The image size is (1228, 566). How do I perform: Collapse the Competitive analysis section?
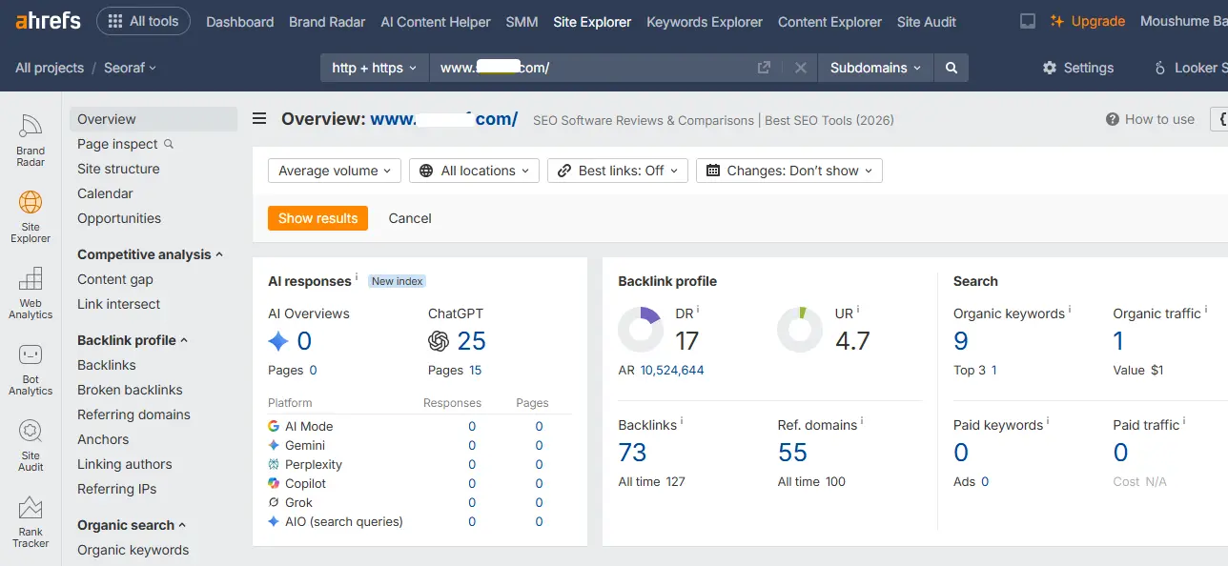pyautogui.click(x=150, y=254)
